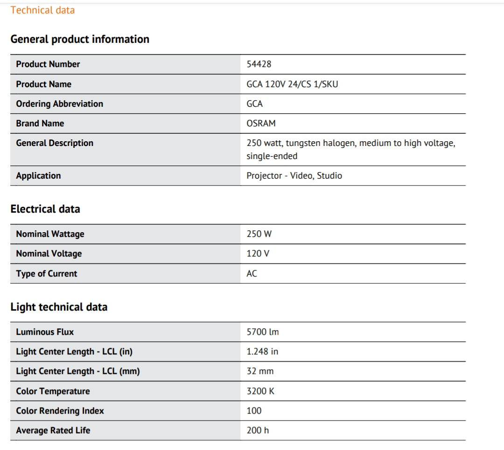Click the GCA 120V 24/CS 1/SKU value
This screenshot has height=450, width=504.
click(292, 84)
